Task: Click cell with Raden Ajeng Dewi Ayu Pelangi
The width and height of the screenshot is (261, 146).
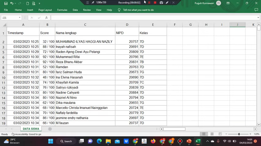Action: pos(85,52)
